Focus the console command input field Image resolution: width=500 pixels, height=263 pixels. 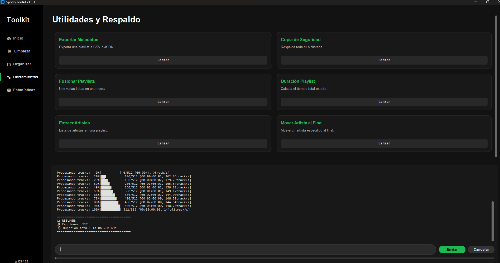point(245,250)
